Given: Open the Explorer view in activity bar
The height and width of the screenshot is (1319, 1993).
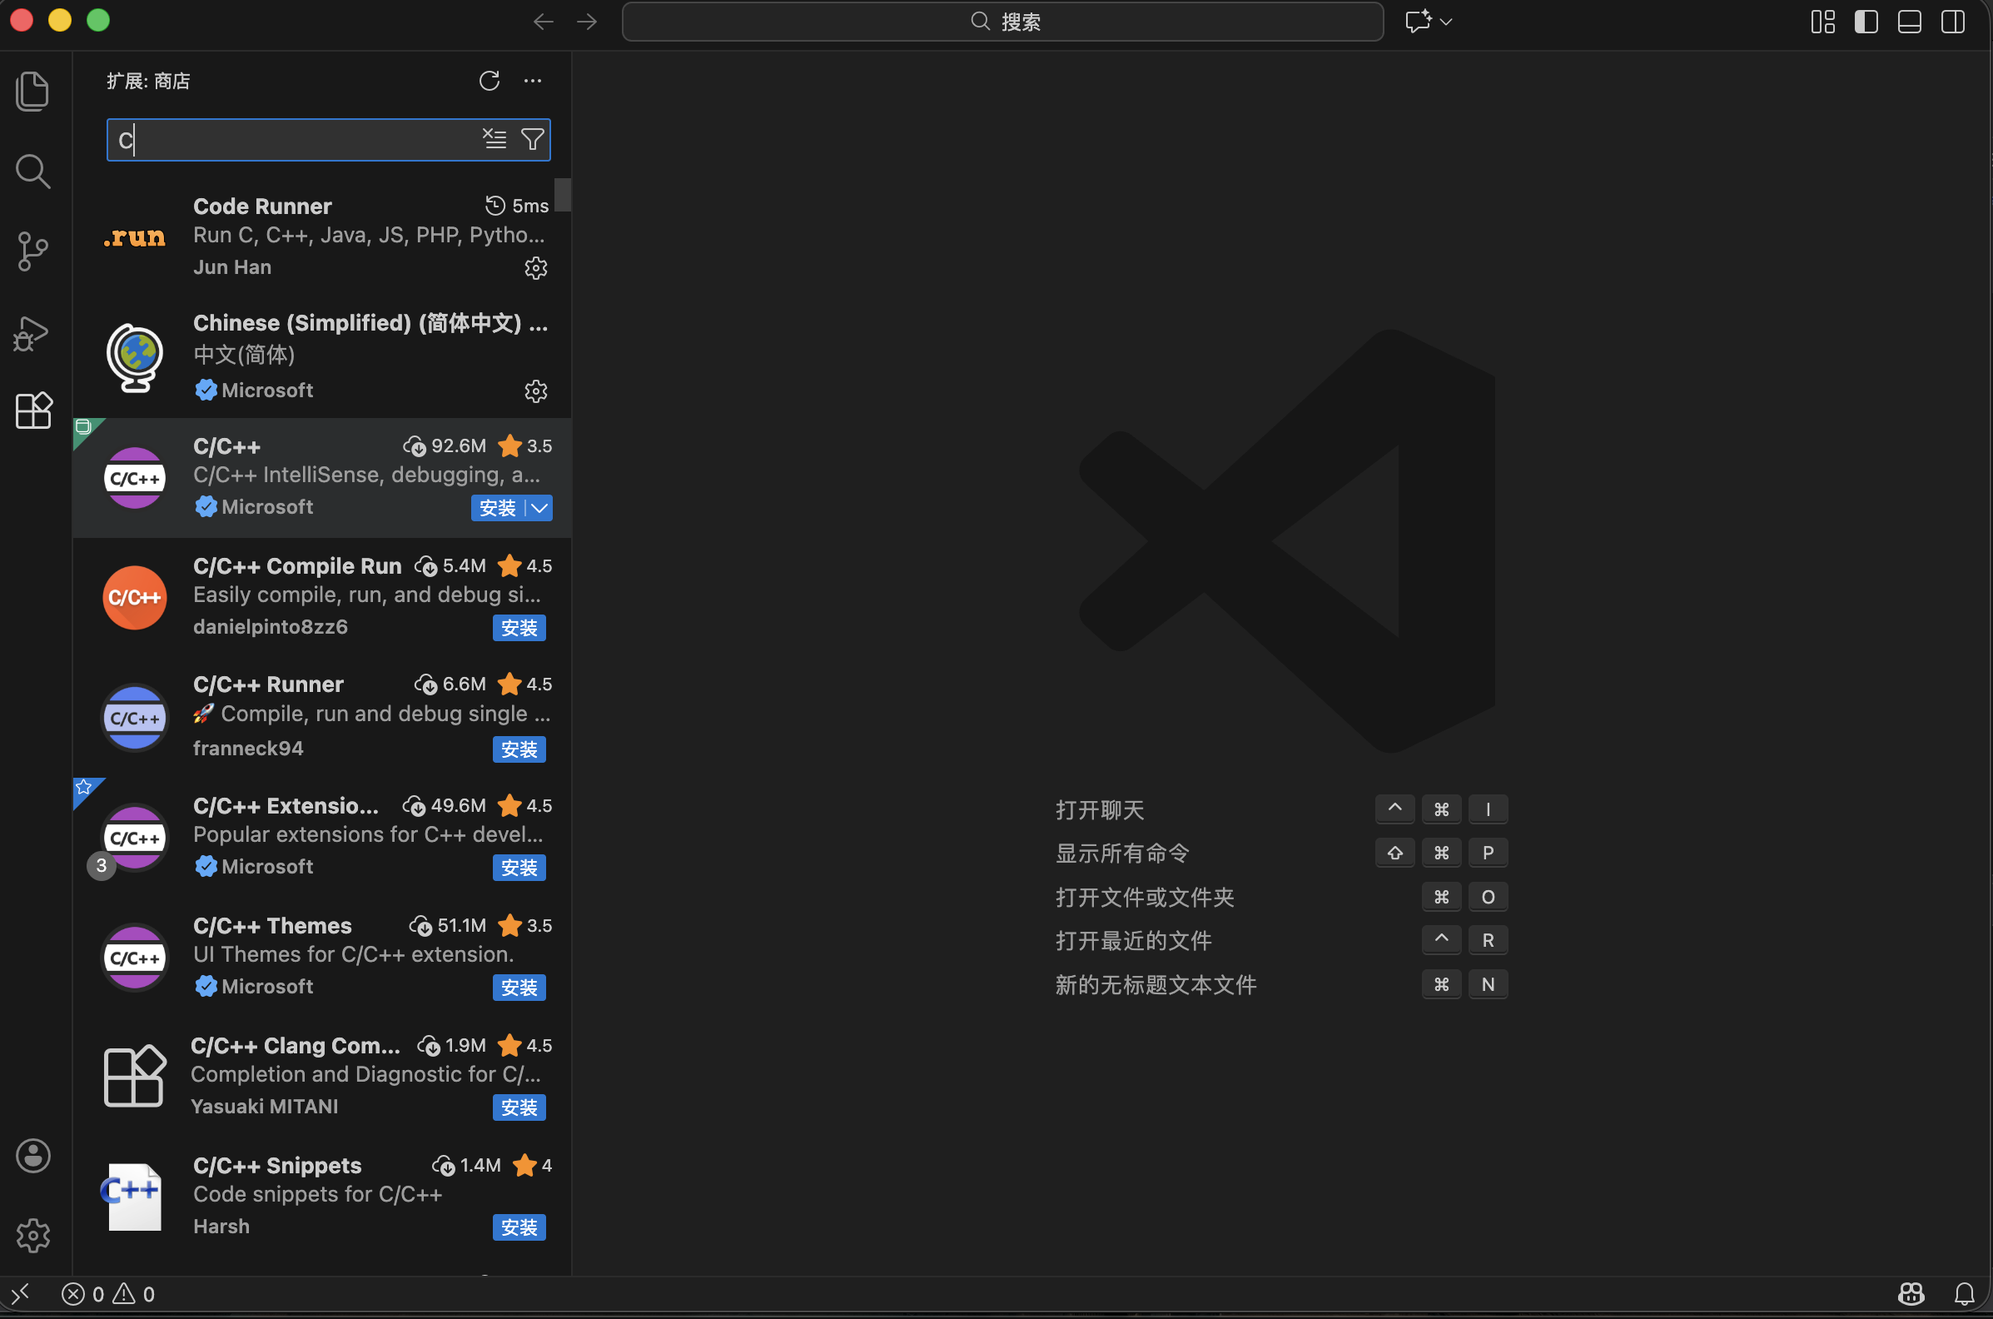Looking at the screenshot, I should (x=32, y=91).
